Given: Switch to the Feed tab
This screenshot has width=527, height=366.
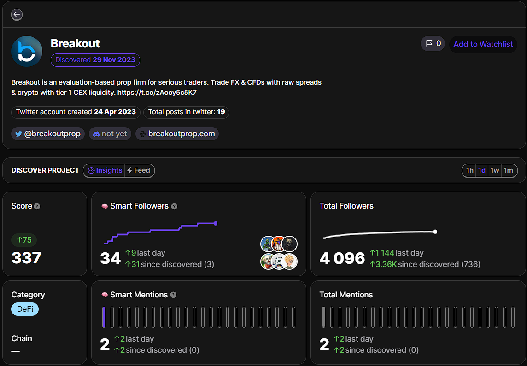Looking at the screenshot, I should (139, 171).
